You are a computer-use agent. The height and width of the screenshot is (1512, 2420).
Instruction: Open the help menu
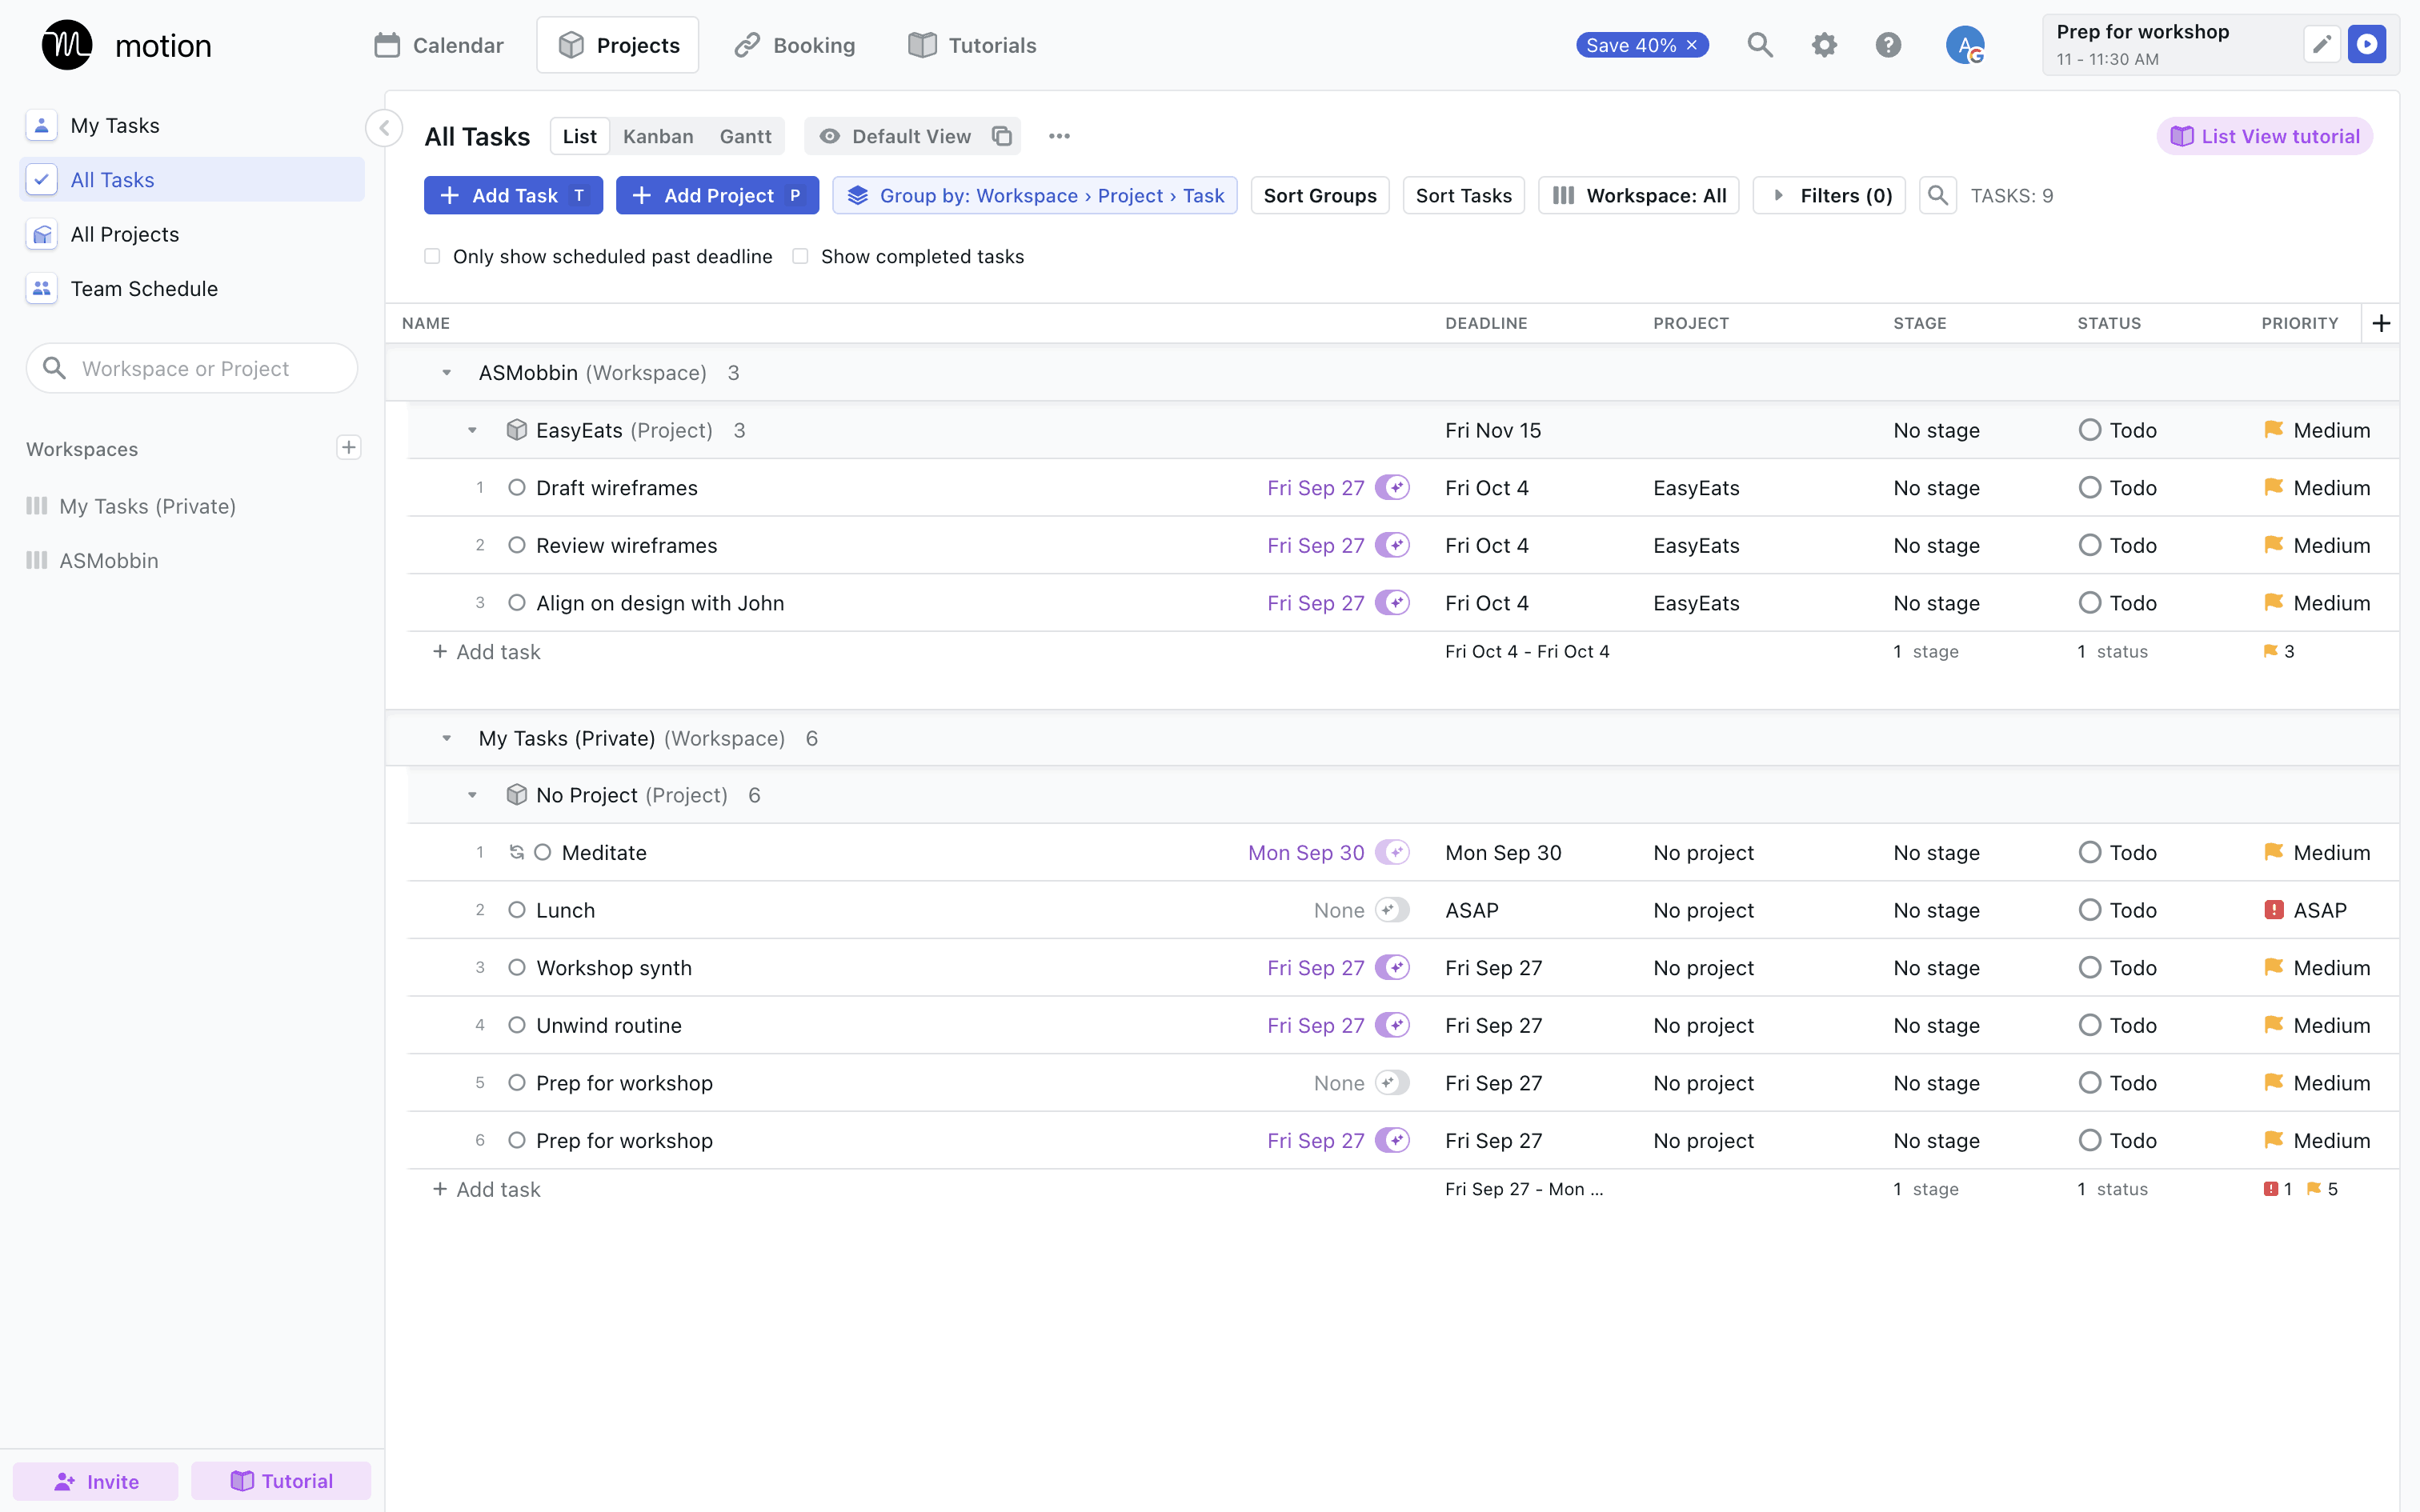coord(1888,44)
